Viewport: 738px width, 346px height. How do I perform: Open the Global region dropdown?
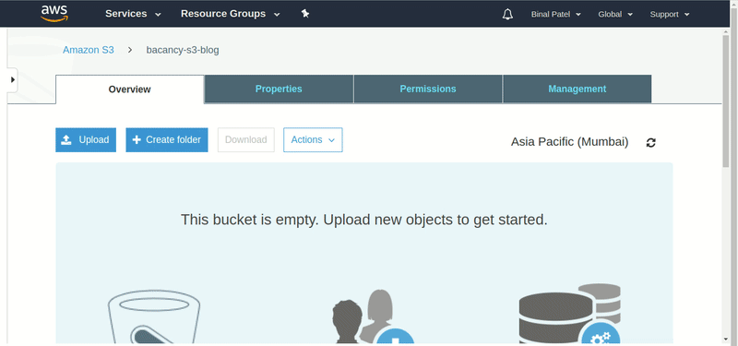615,14
